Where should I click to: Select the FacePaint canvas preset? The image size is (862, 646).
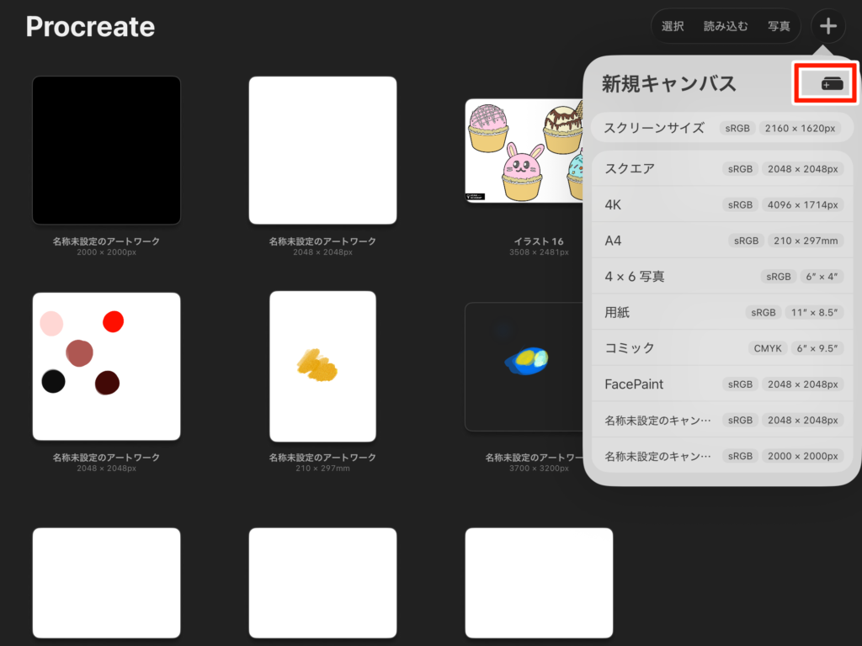tap(721, 384)
